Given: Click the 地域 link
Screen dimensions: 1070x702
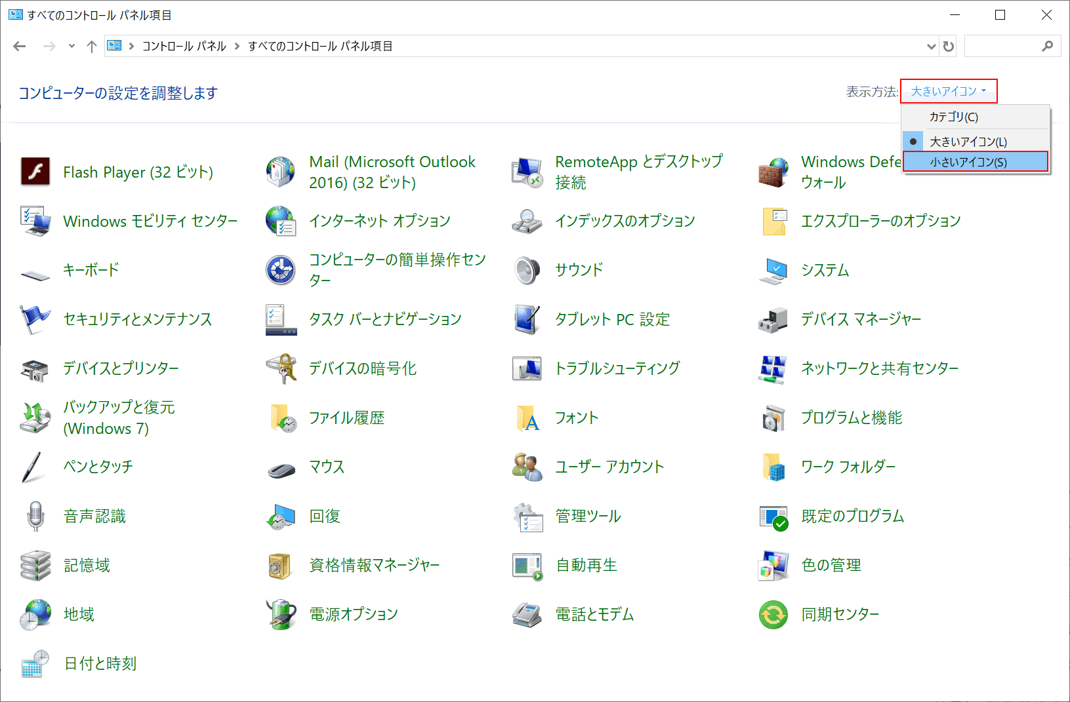Looking at the screenshot, I should (79, 614).
